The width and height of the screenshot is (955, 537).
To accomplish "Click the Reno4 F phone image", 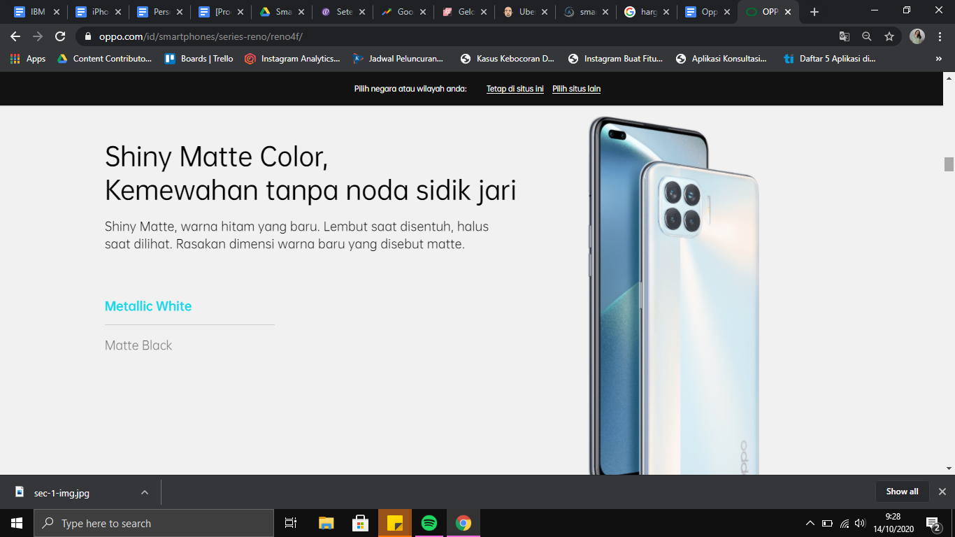I will click(674, 296).
